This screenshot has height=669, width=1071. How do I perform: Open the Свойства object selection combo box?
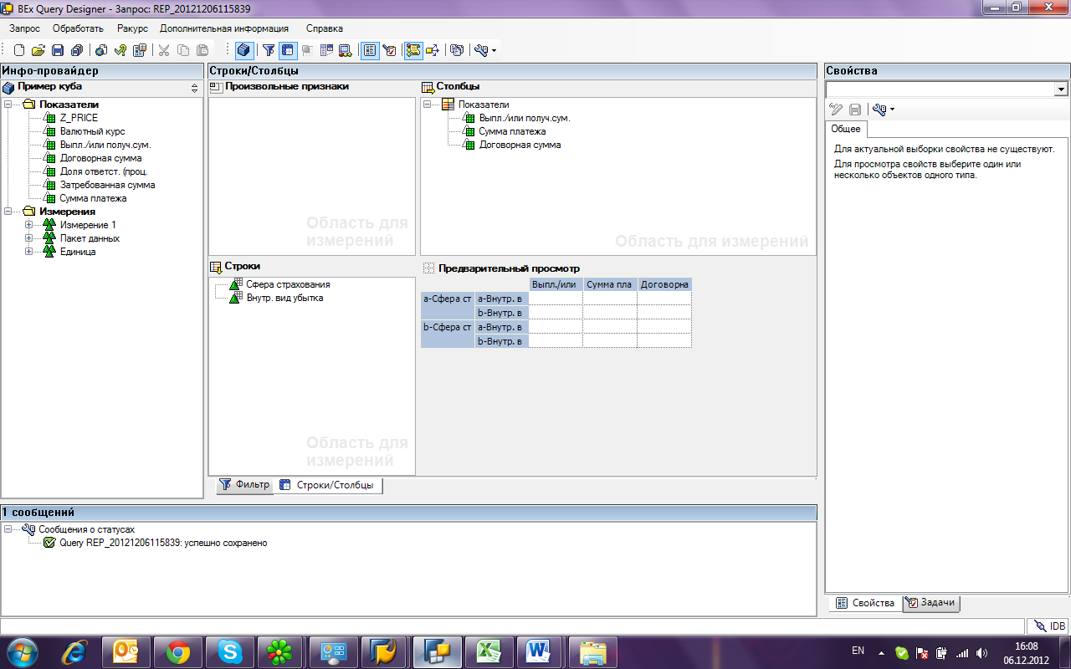coord(946,89)
